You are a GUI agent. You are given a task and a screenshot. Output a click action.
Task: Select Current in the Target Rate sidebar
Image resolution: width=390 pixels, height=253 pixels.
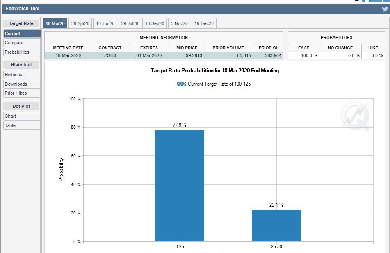point(22,34)
